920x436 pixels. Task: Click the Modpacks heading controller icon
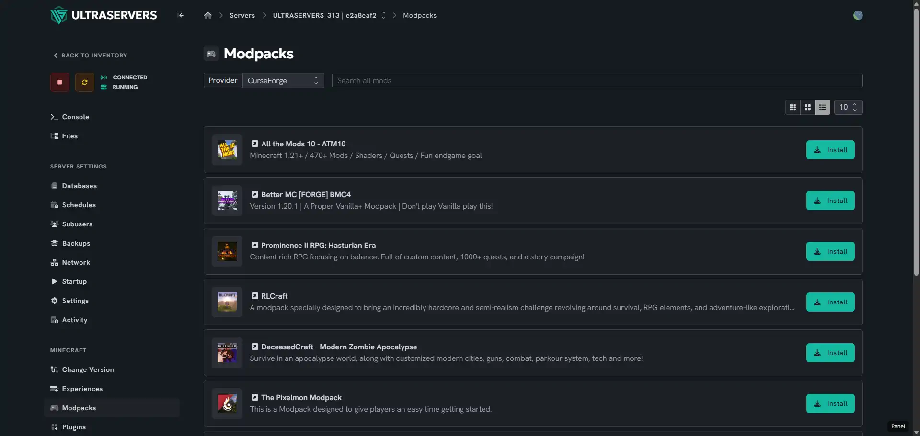tap(211, 54)
